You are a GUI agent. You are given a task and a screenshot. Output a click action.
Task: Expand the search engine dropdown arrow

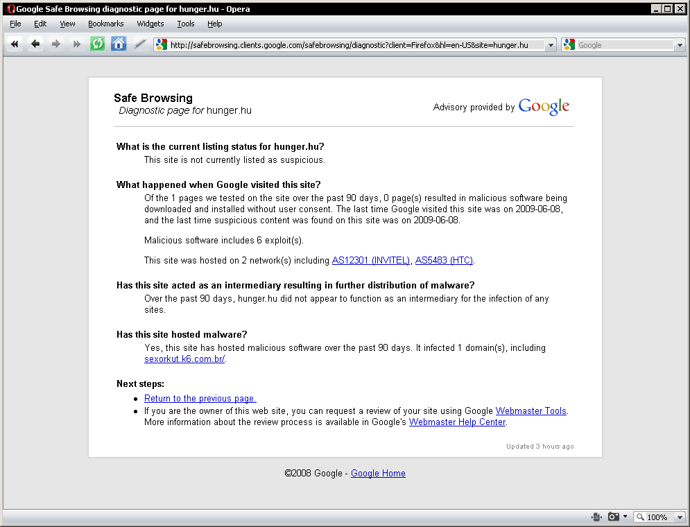click(680, 45)
